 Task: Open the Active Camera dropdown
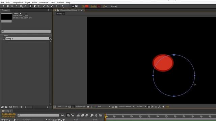127,107
